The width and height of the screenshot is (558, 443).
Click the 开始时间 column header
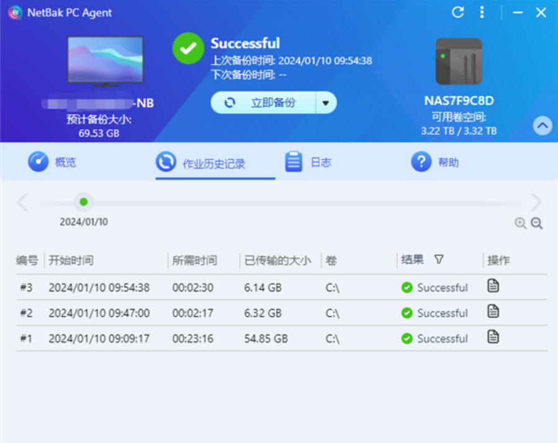click(x=71, y=260)
